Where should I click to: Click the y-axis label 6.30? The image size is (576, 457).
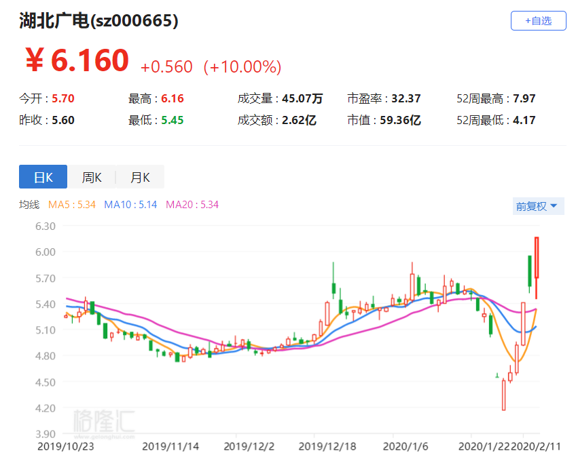46,226
